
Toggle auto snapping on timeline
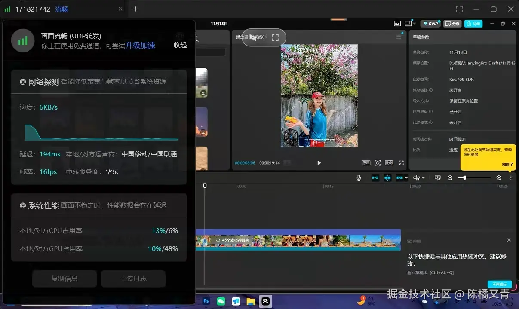[x=387, y=177]
